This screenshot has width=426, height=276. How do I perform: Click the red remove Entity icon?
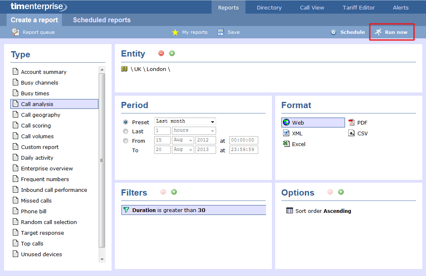[x=161, y=53]
